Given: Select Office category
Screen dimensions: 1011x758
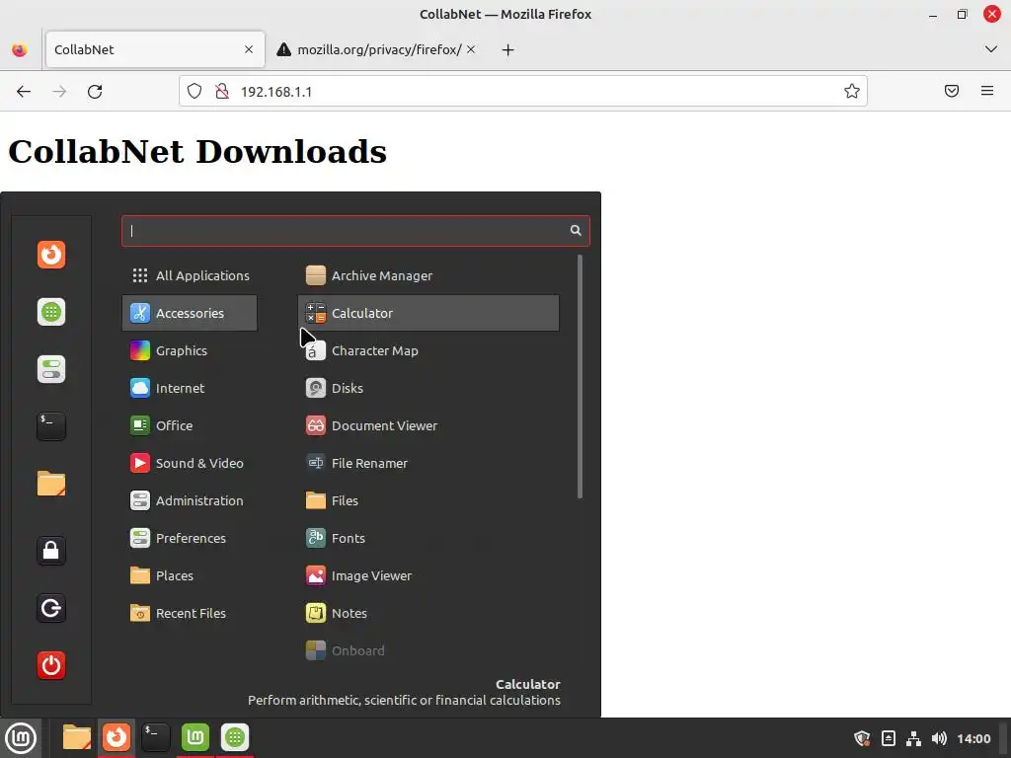Looking at the screenshot, I should (x=190, y=425).
